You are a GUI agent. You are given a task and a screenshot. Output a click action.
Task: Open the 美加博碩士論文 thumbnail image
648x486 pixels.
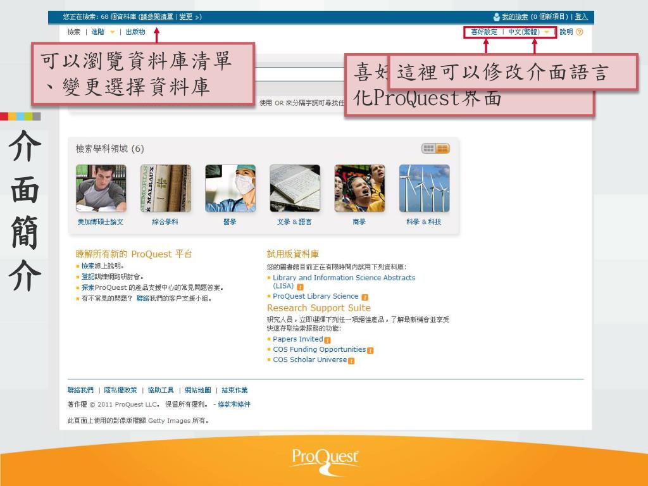click(x=101, y=188)
